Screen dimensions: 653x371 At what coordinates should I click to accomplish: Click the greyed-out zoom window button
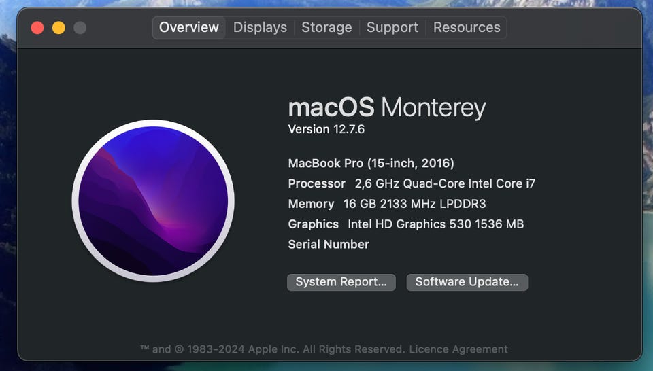pyautogui.click(x=80, y=28)
